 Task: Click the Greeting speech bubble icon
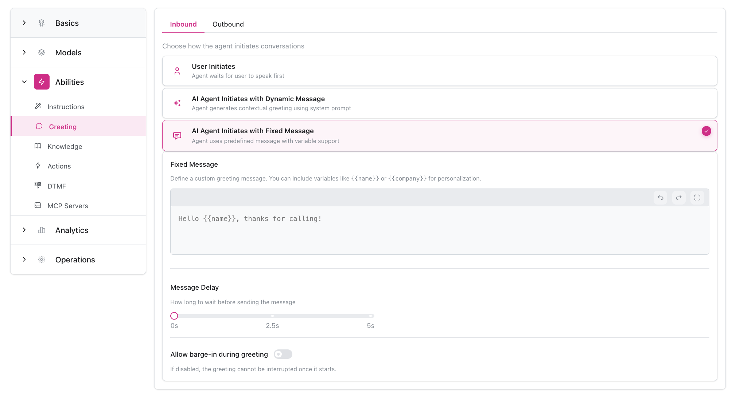click(x=39, y=126)
